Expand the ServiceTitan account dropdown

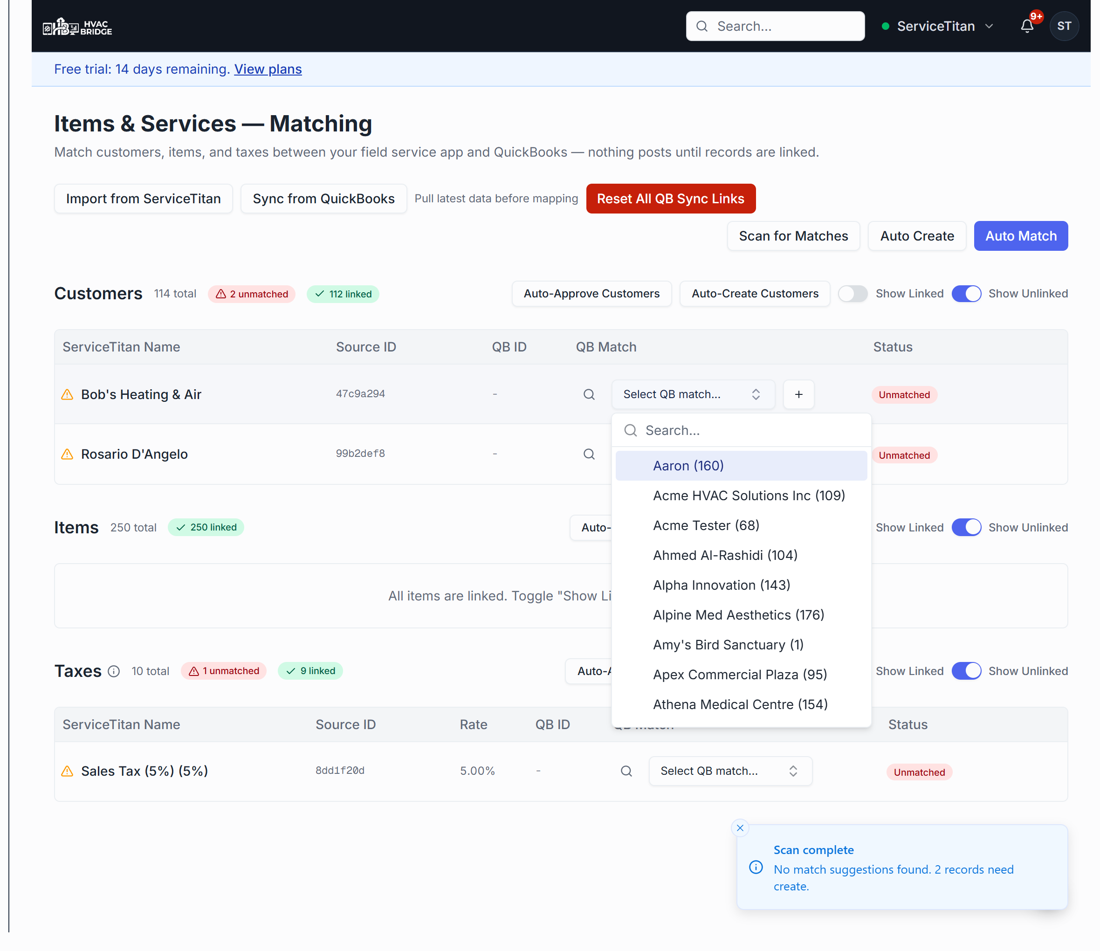pos(937,26)
